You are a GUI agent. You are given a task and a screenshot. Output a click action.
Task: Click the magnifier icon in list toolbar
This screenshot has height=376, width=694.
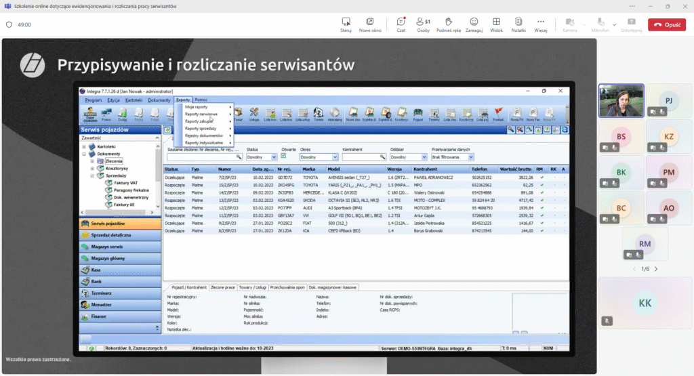pyautogui.click(x=511, y=129)
